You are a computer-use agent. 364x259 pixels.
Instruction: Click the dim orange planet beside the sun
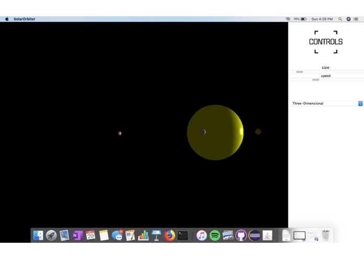(x=258, y=132)
